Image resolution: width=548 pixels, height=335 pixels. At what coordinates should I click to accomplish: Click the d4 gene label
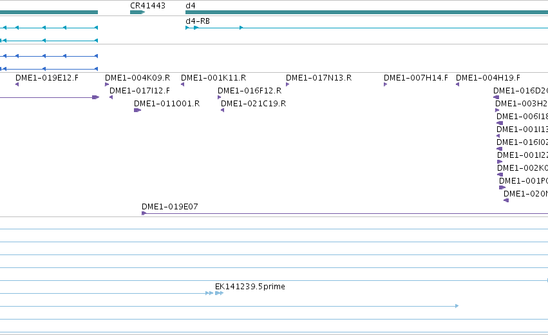[x=191, y=6]
